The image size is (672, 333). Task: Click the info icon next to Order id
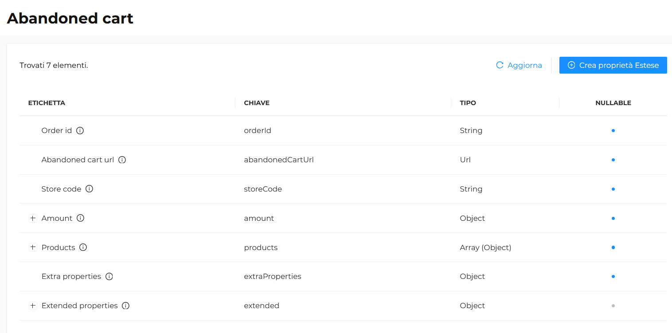coord(80,131)
